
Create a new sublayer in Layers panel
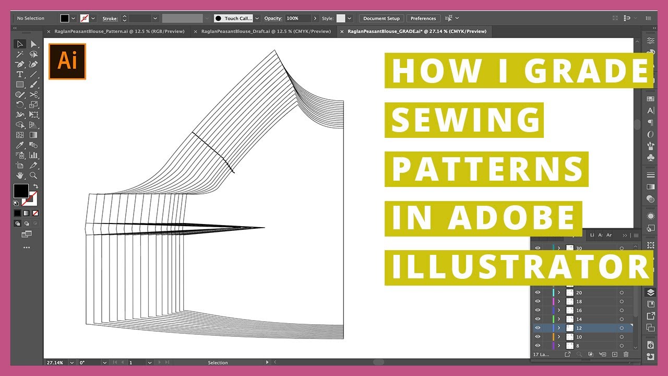tap(603, 354)
